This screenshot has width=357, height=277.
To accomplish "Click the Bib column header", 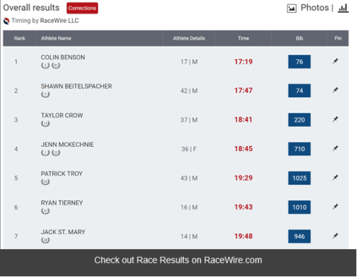I will pos(299,38).
